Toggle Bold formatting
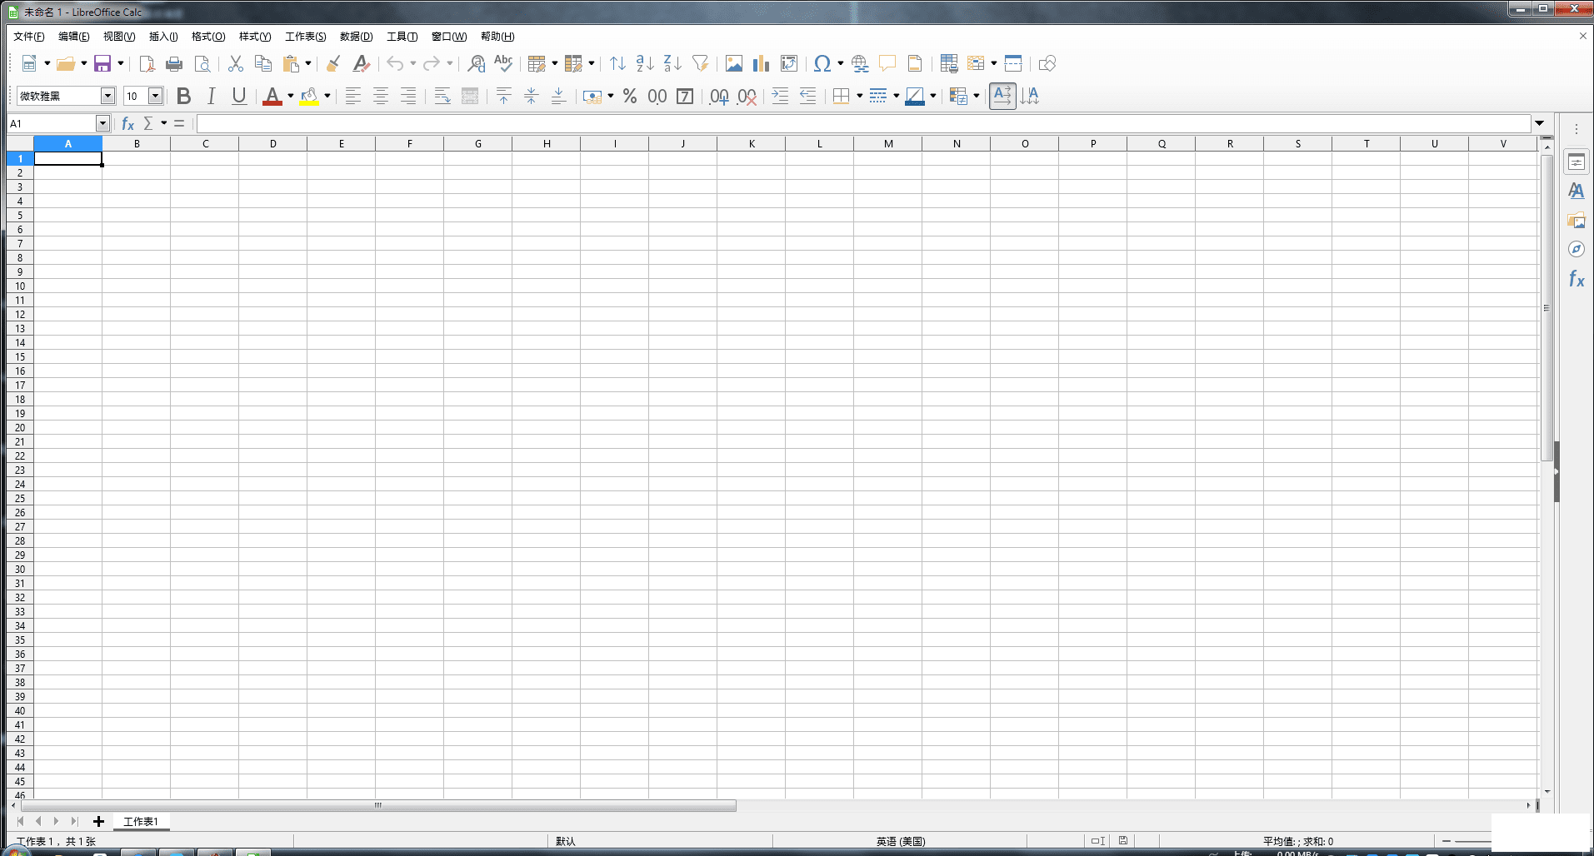The image size is (1594, 856). [x=184, y=96]
